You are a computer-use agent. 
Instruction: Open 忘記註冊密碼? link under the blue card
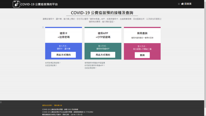coord(51,65)
